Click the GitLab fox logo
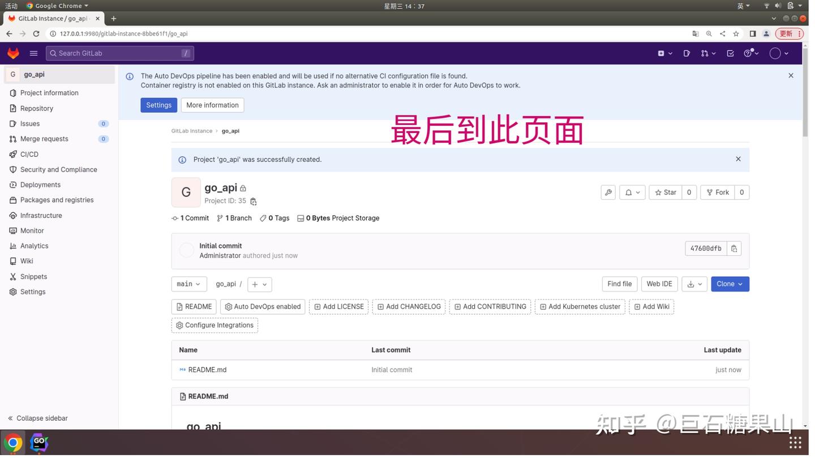The width and height of the screenshot is (815, 458). [x=13, y=53]
